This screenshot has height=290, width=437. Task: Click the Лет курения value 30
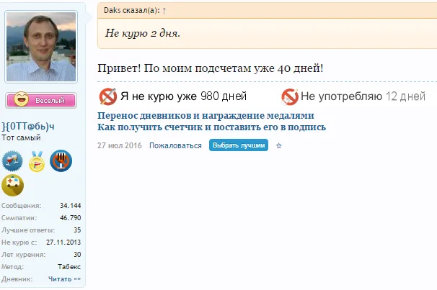point(77,255)
